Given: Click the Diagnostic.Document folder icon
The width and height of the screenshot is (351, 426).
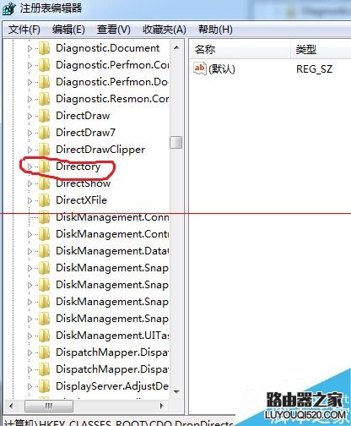Looking at the screenshot, I should (x=44, y=48).
